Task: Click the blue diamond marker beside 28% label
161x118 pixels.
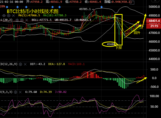Action: tap(7, 7)
